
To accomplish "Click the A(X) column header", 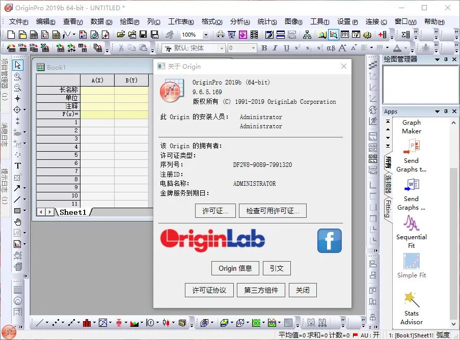I will click(97, 80).
